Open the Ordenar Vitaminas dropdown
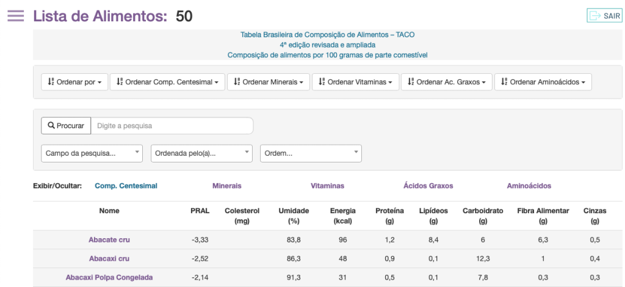This screenshot has height=287, width=625. pyautogui.click(x=356, y=82)
